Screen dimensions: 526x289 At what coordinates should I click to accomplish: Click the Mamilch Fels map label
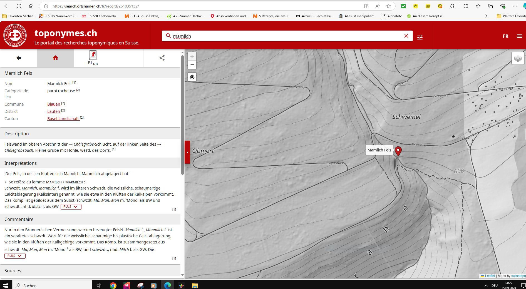point(379,150)
